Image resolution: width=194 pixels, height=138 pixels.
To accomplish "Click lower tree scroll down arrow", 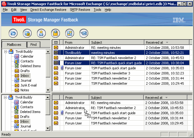I will pyautogui.click(x=48, y=128).
